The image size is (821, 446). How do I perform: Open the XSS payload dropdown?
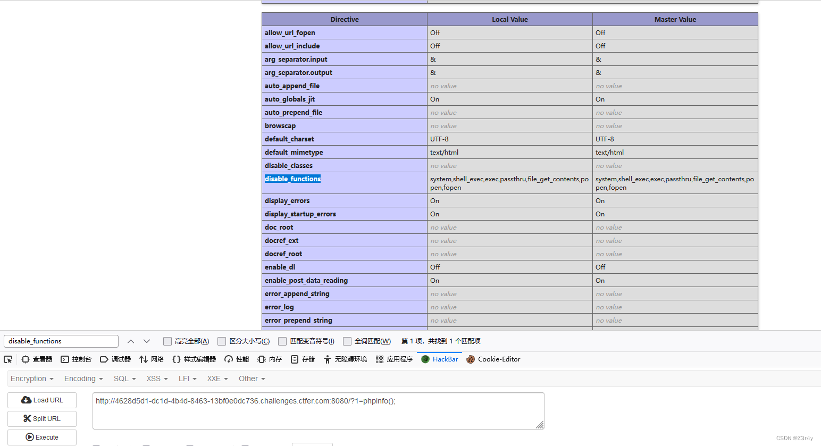tap(156, 378)
